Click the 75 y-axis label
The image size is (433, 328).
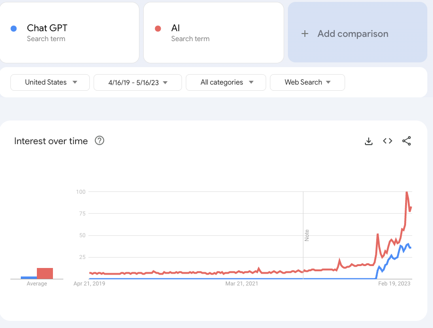coord(82,214)
